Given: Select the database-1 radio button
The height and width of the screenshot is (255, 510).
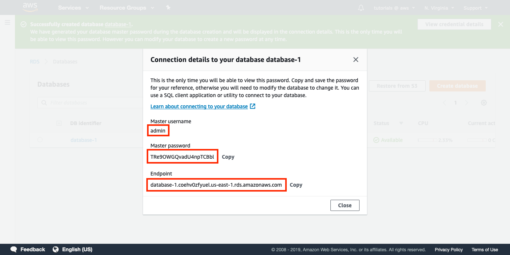Looking at the screenshot, I should [40, 140].
